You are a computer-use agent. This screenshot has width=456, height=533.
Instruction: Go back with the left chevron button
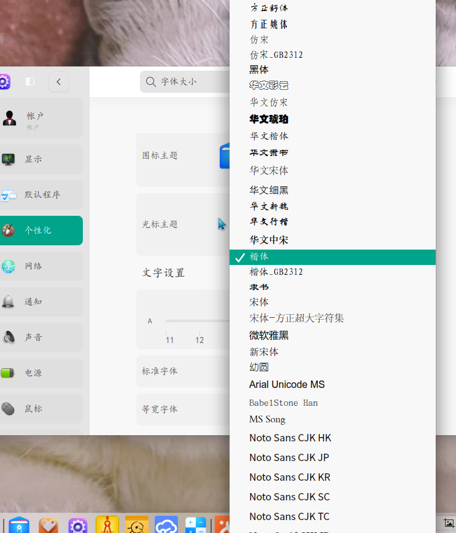59,82
